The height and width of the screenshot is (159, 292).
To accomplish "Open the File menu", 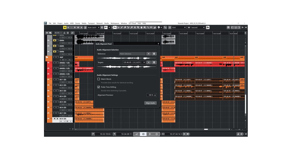I will 50,23.
